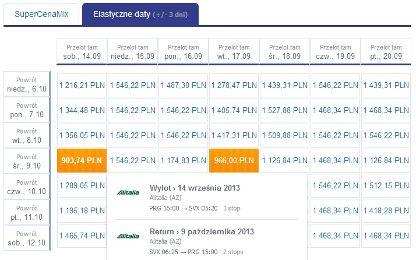
Task: Pick the 1 527,88 PLN price cell
Action: pyautogui.click(x=284, y=110)
